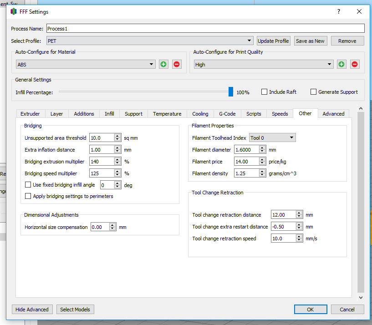Click the Save as New button
Screen dimensions: 372x325
click(311, 41)
